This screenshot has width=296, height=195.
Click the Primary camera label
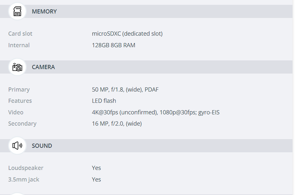19,90
